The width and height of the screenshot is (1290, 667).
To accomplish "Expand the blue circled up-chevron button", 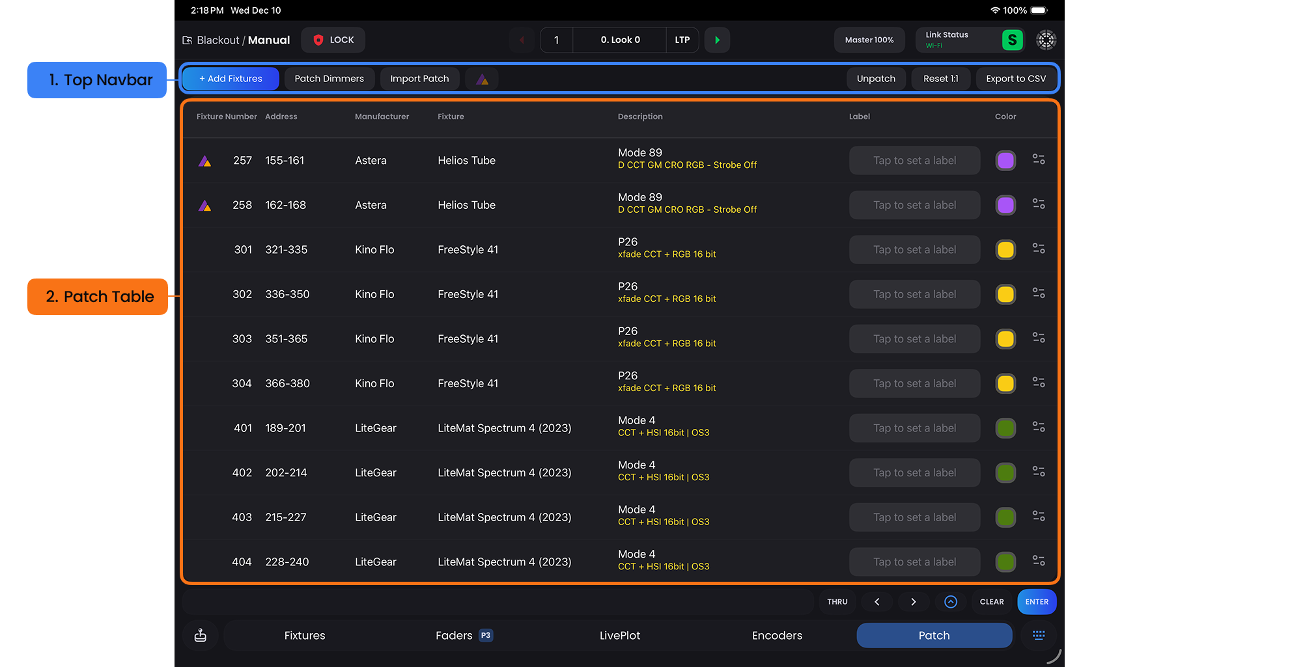I will click(950, 602).
